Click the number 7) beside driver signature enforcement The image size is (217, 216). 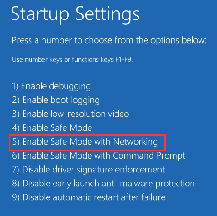pyautogui.click(x=16, y=170)
